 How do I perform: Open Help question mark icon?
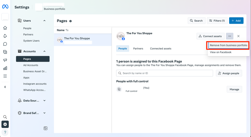click(5, 132)
